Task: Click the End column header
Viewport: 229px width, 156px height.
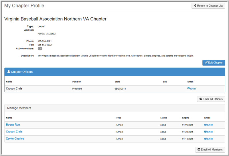Action: tap(165, 82)
